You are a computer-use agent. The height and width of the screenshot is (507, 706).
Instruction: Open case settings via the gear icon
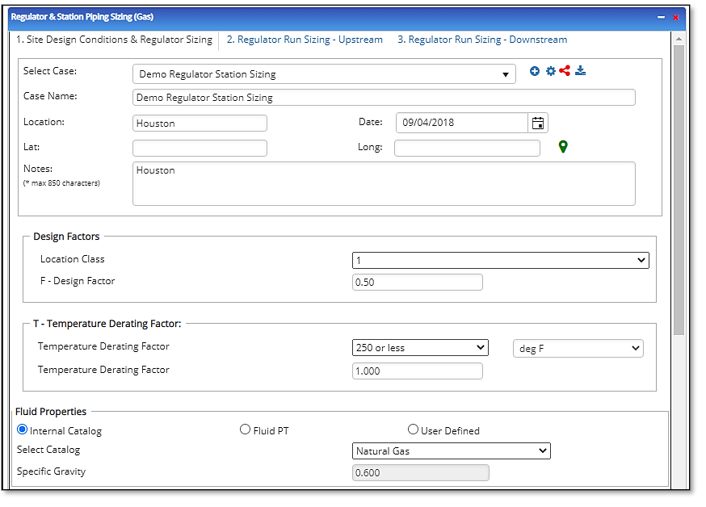click(x=550, y=71)
